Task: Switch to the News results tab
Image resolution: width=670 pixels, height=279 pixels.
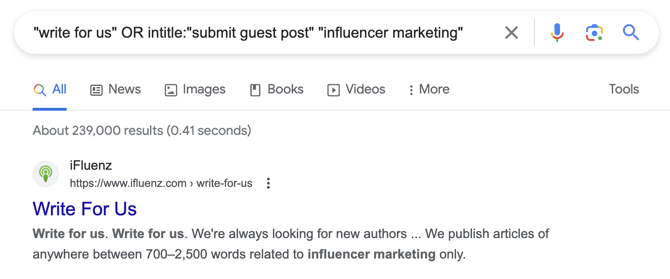Action: click(x=115, y=89)
